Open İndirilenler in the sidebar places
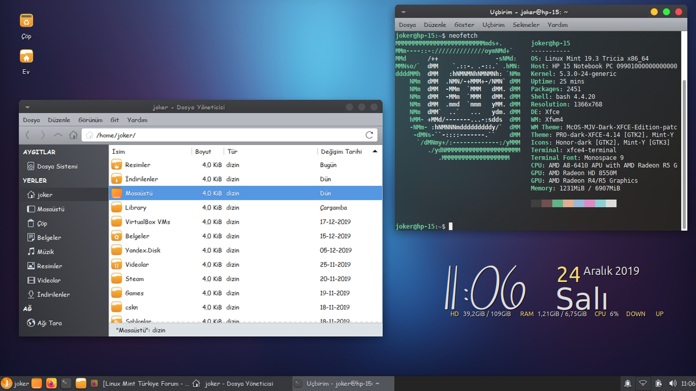 (x=64, y=294)
